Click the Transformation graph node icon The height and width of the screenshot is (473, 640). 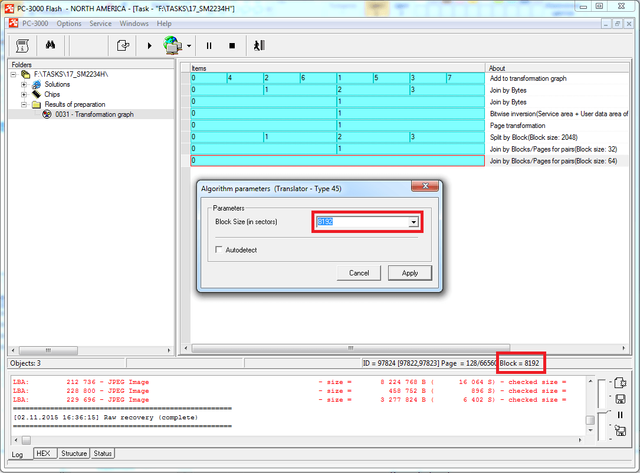tap(47, 114)
